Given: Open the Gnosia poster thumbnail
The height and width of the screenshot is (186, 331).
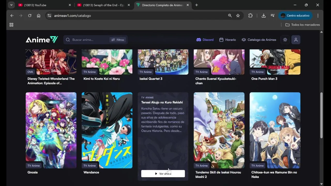Looking at the screenshot, I should pyautogui.click(x=51, y=130).
